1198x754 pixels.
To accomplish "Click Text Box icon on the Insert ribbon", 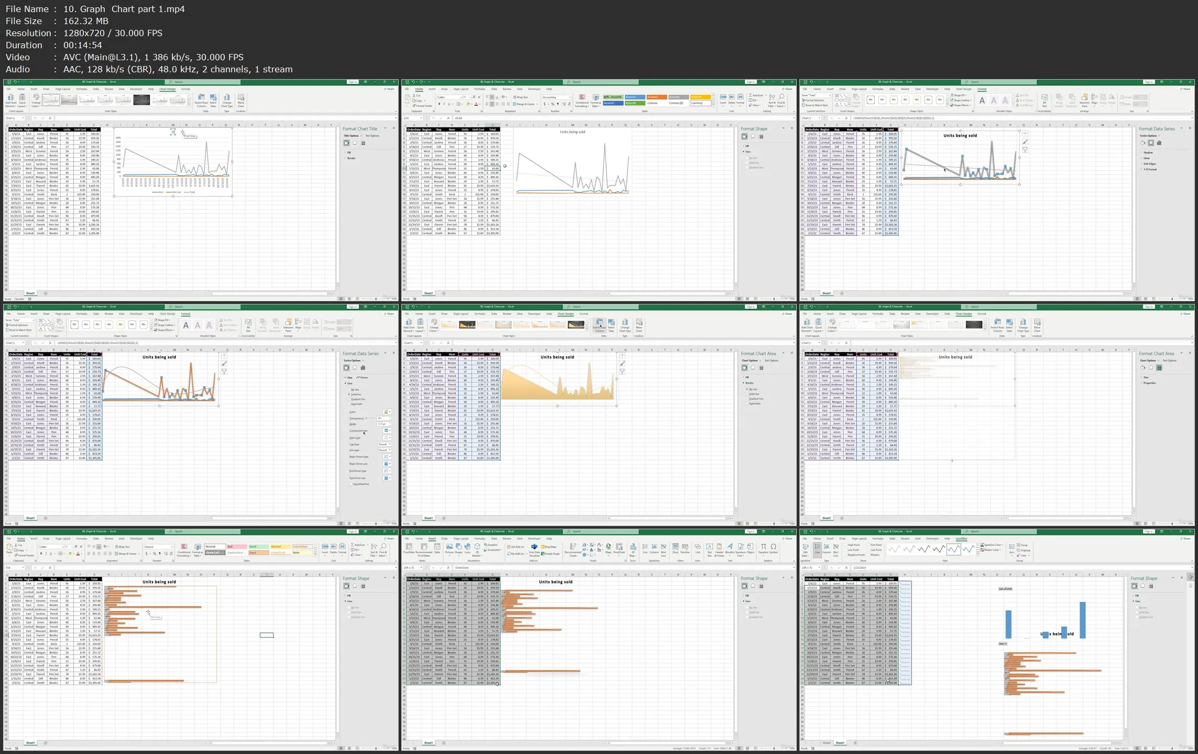I will [x=709, y=550].
